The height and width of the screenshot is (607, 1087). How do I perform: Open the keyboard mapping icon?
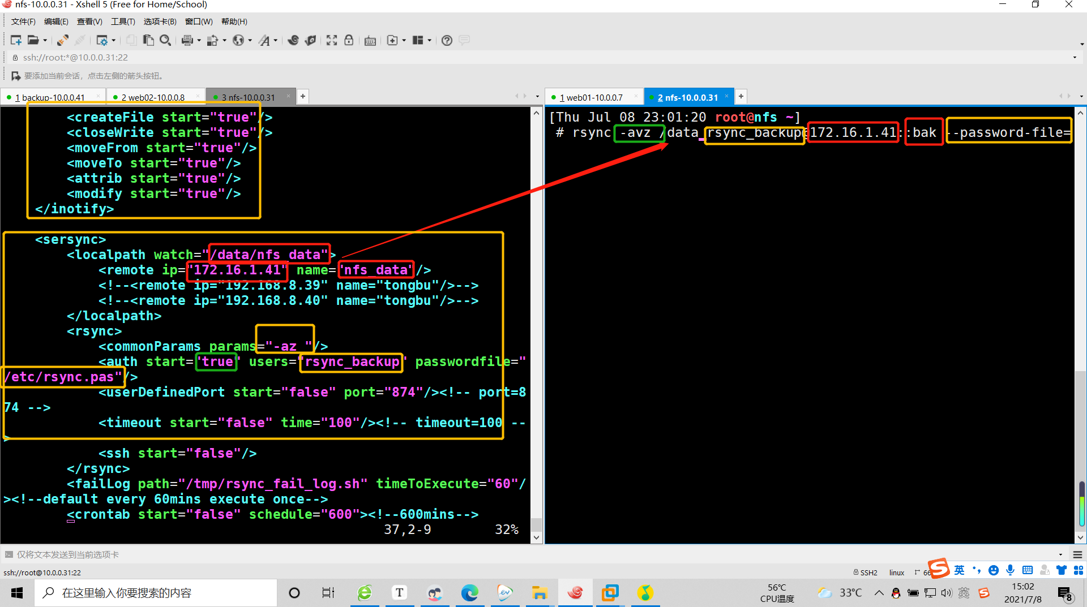[x=370, y=41]
